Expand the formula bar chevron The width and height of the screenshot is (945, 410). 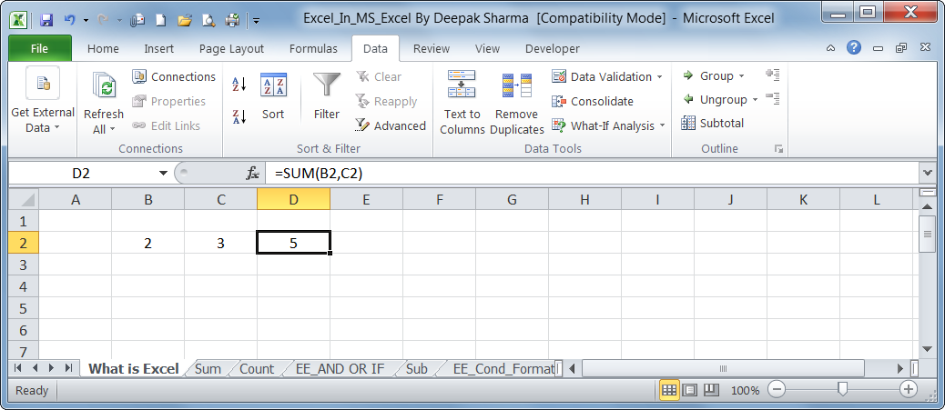[x=928, y=174]
